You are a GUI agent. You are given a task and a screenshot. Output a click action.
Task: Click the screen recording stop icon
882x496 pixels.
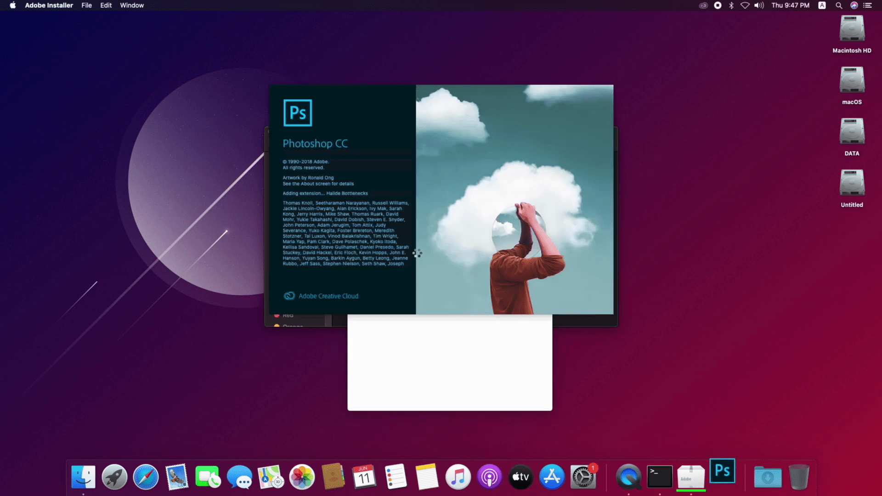[718, 6]
